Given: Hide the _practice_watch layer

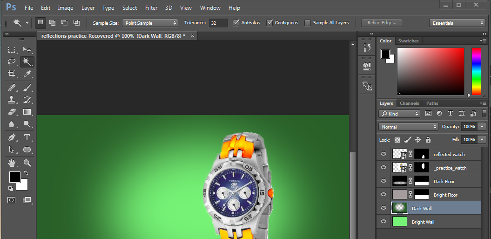Looking at the screenshot, I should (383, 168).
